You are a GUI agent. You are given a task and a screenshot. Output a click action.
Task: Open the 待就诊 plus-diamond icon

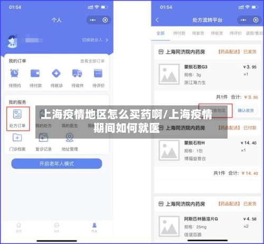coord(56,73)
